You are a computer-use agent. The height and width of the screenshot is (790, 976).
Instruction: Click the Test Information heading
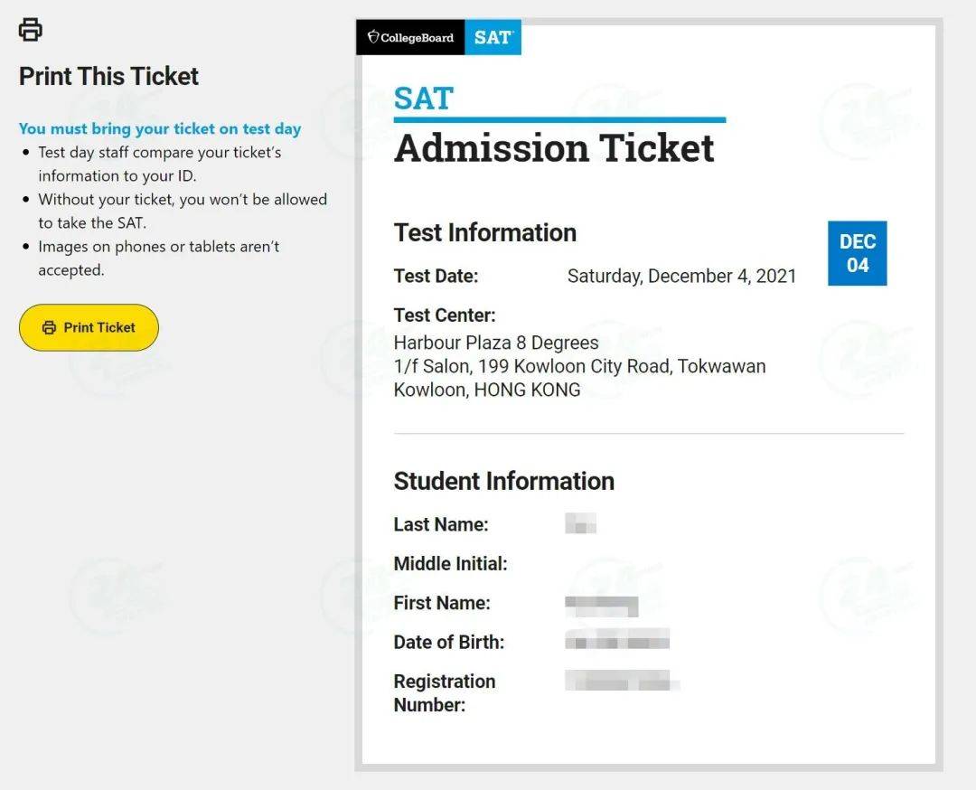(x=484, y=232)
